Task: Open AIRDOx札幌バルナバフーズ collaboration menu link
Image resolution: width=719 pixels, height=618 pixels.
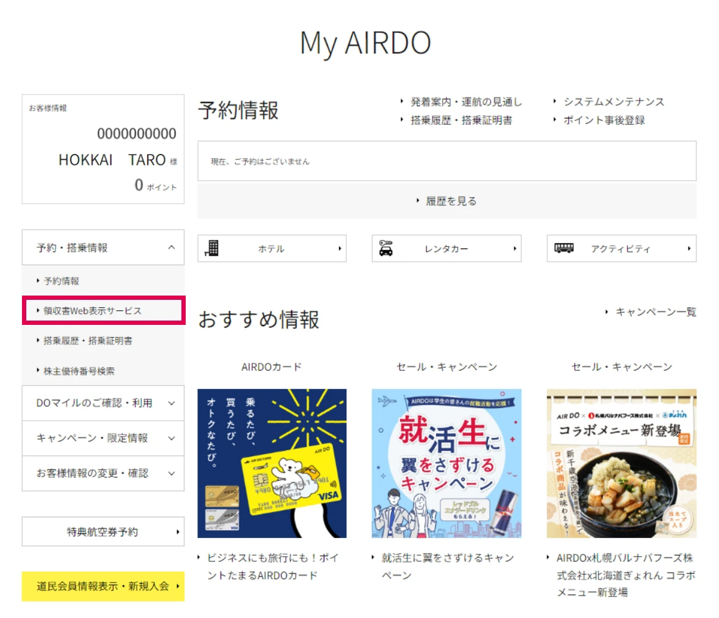Action: point(626,575)
